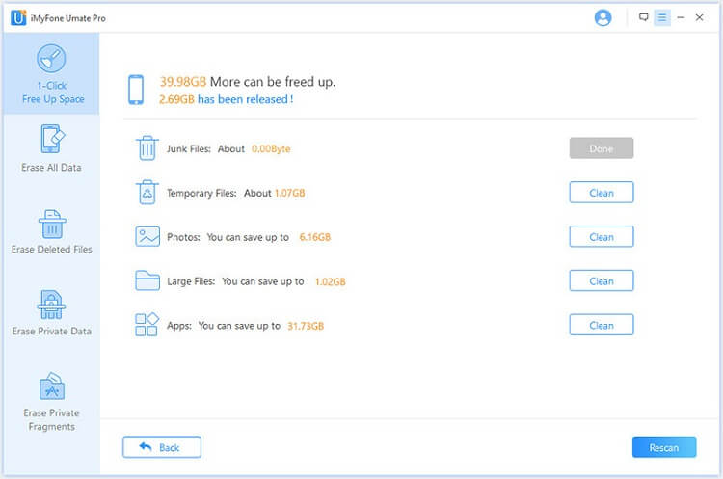Select the 1-Click Free Up Space tab
The image size is (723, 479).
point(52,74)
